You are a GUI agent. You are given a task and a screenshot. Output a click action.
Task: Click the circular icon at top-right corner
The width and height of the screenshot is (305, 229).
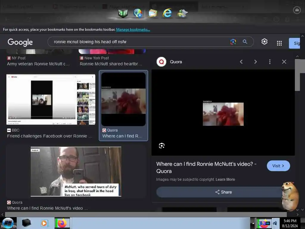pyautogui.click(x=297, y=10)
